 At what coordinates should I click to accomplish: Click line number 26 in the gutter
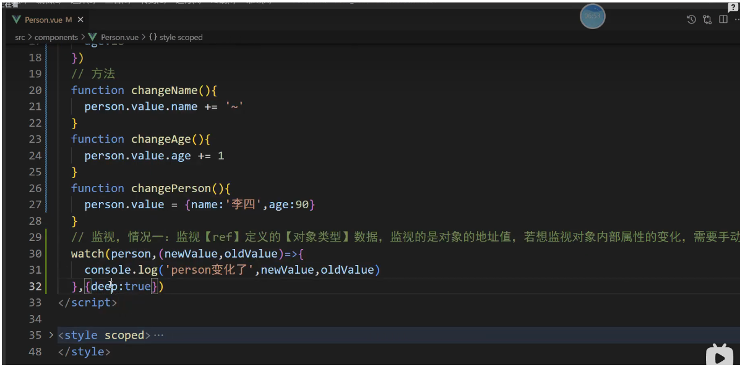coord(35,188)
